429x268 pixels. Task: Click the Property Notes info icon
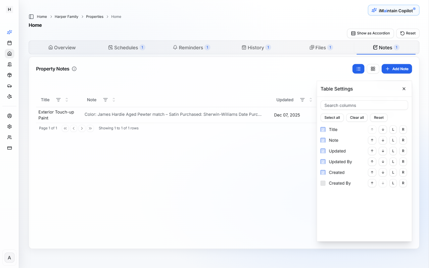(74, 69)
